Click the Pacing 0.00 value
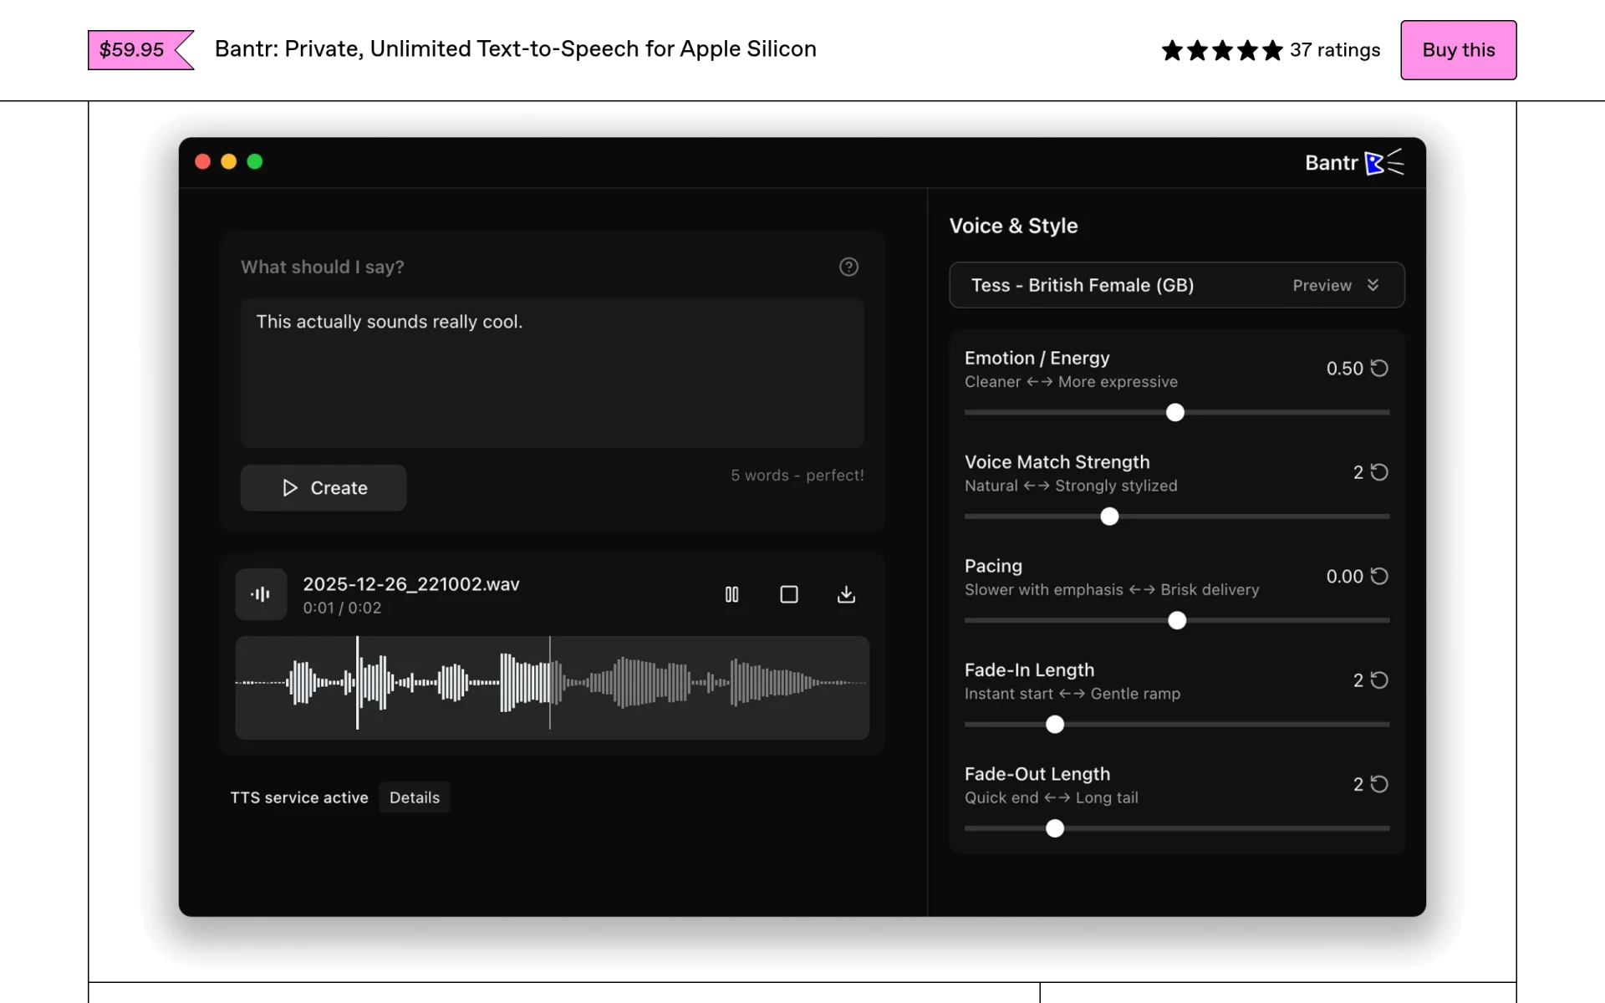Image resolution: width=1605 pixels, height=1003 pixels. (x=1344, y=576)
